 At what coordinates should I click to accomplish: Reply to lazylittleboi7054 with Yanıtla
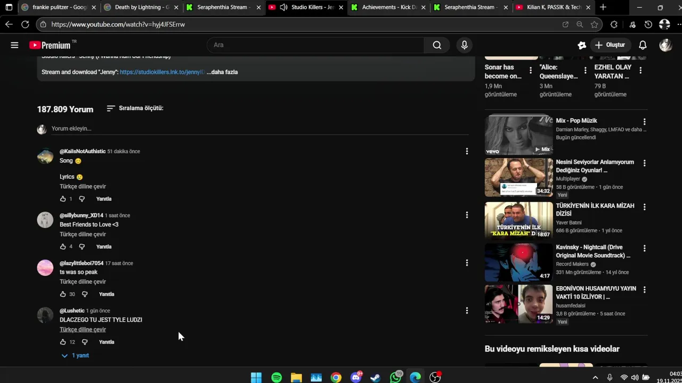pos(107,294)
